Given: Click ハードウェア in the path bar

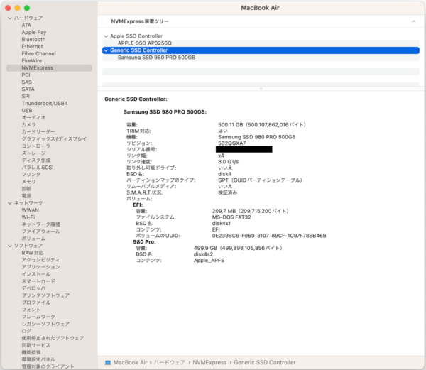Looking at the screenshot, I should [x=170, y=363].
